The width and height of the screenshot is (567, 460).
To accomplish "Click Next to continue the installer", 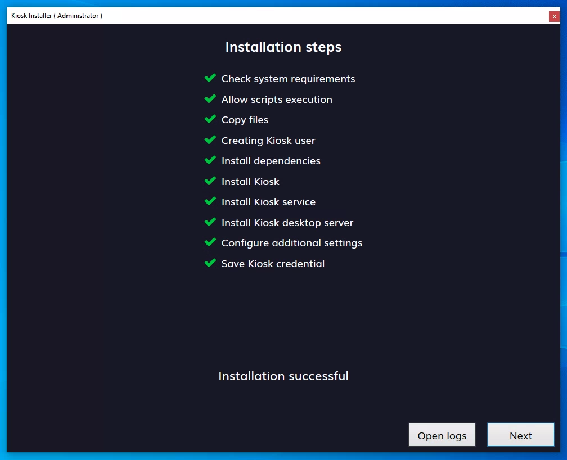I will tap(520, 435).
